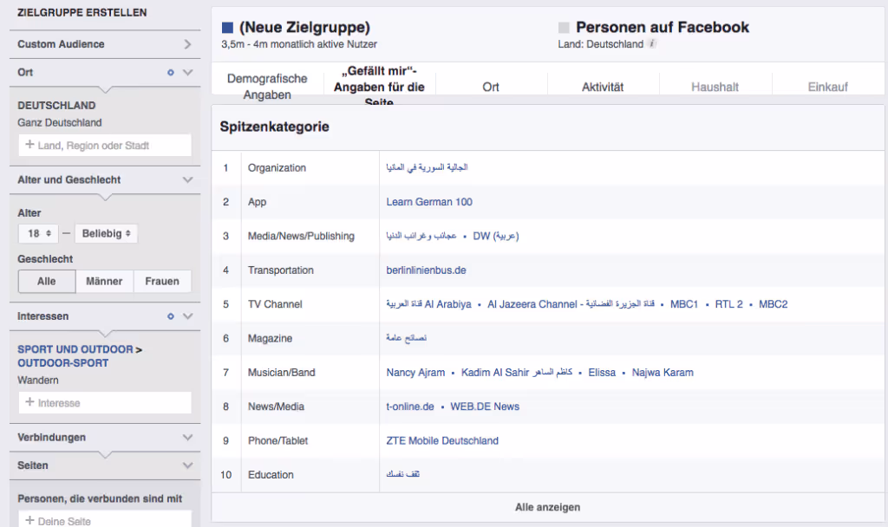The image size is (888, 527).
Task: Switch to the Ort tab
Action: click(x=491, y=87)
